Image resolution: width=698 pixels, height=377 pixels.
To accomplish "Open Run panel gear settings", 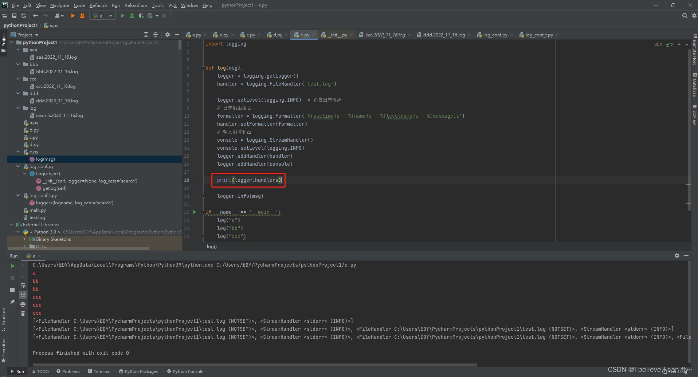I will pyautogui.click(x=677, y=256).
